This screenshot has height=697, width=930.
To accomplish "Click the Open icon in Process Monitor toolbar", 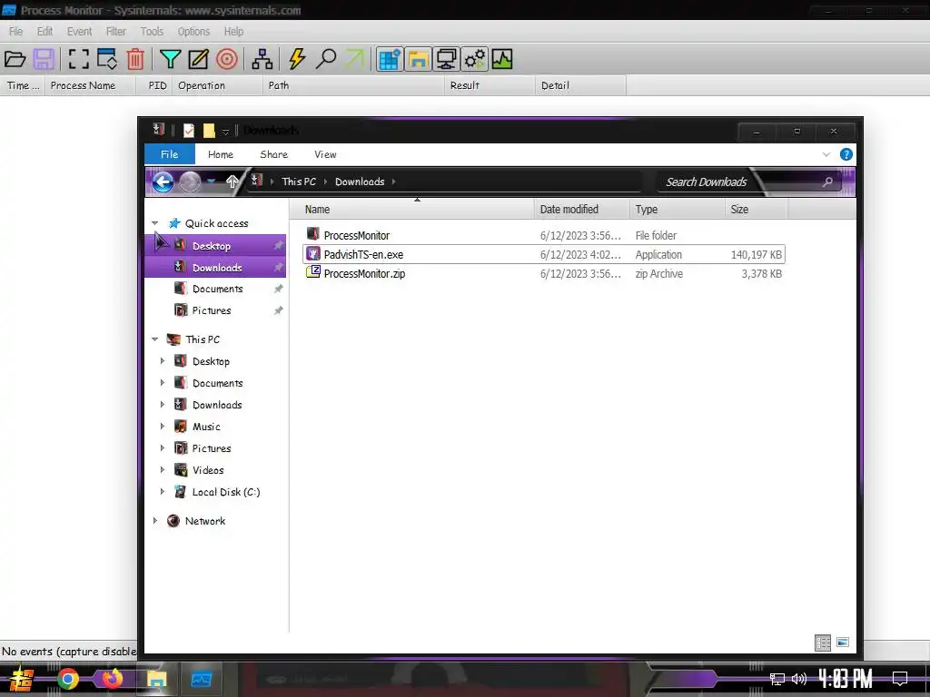I will click(x=15, y=59).
